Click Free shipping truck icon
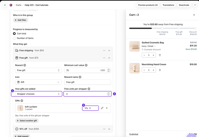This screenshot has height=137, width=199. coord(17,50)
